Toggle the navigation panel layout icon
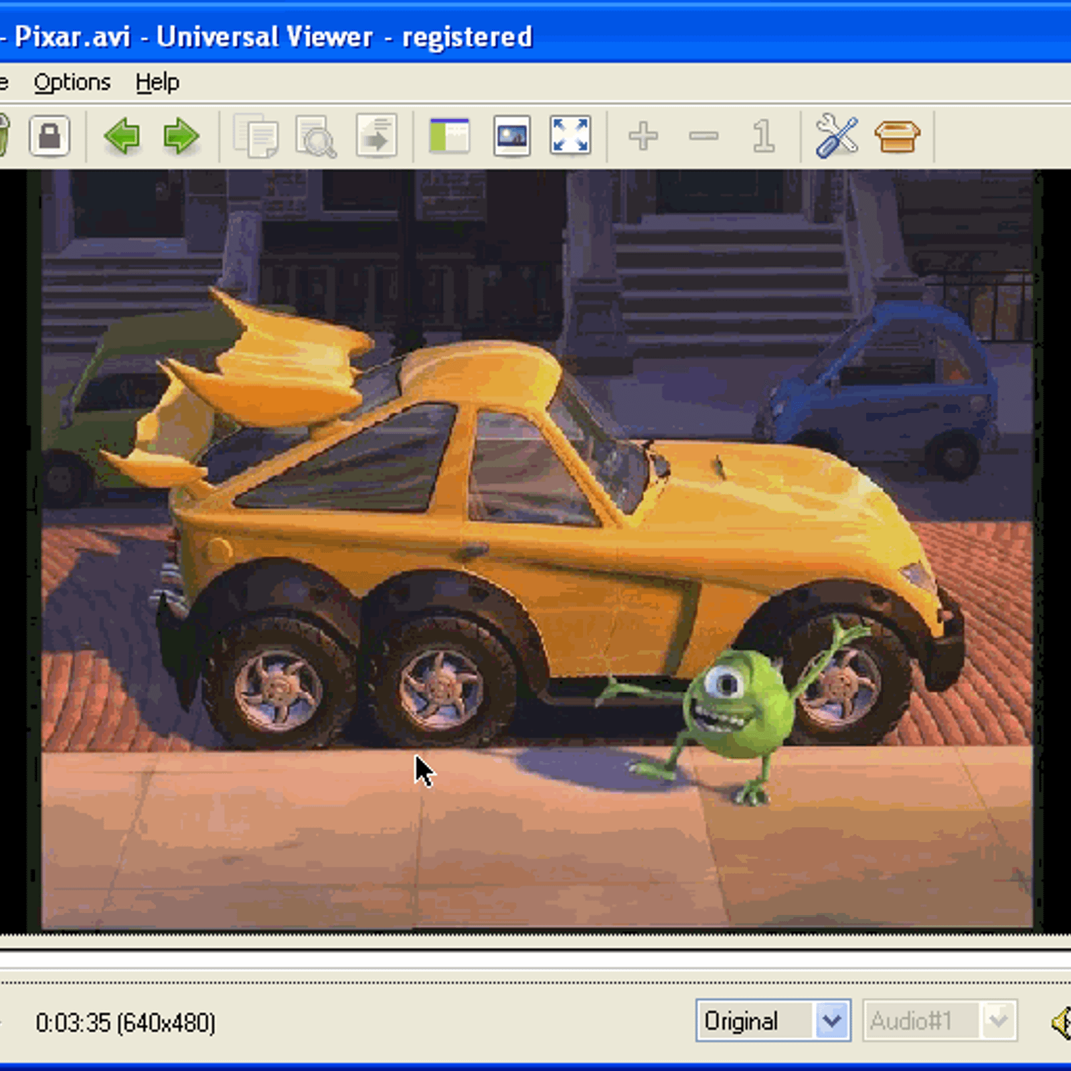Viewport: 1071px width, 1071px height. [449, 136]
